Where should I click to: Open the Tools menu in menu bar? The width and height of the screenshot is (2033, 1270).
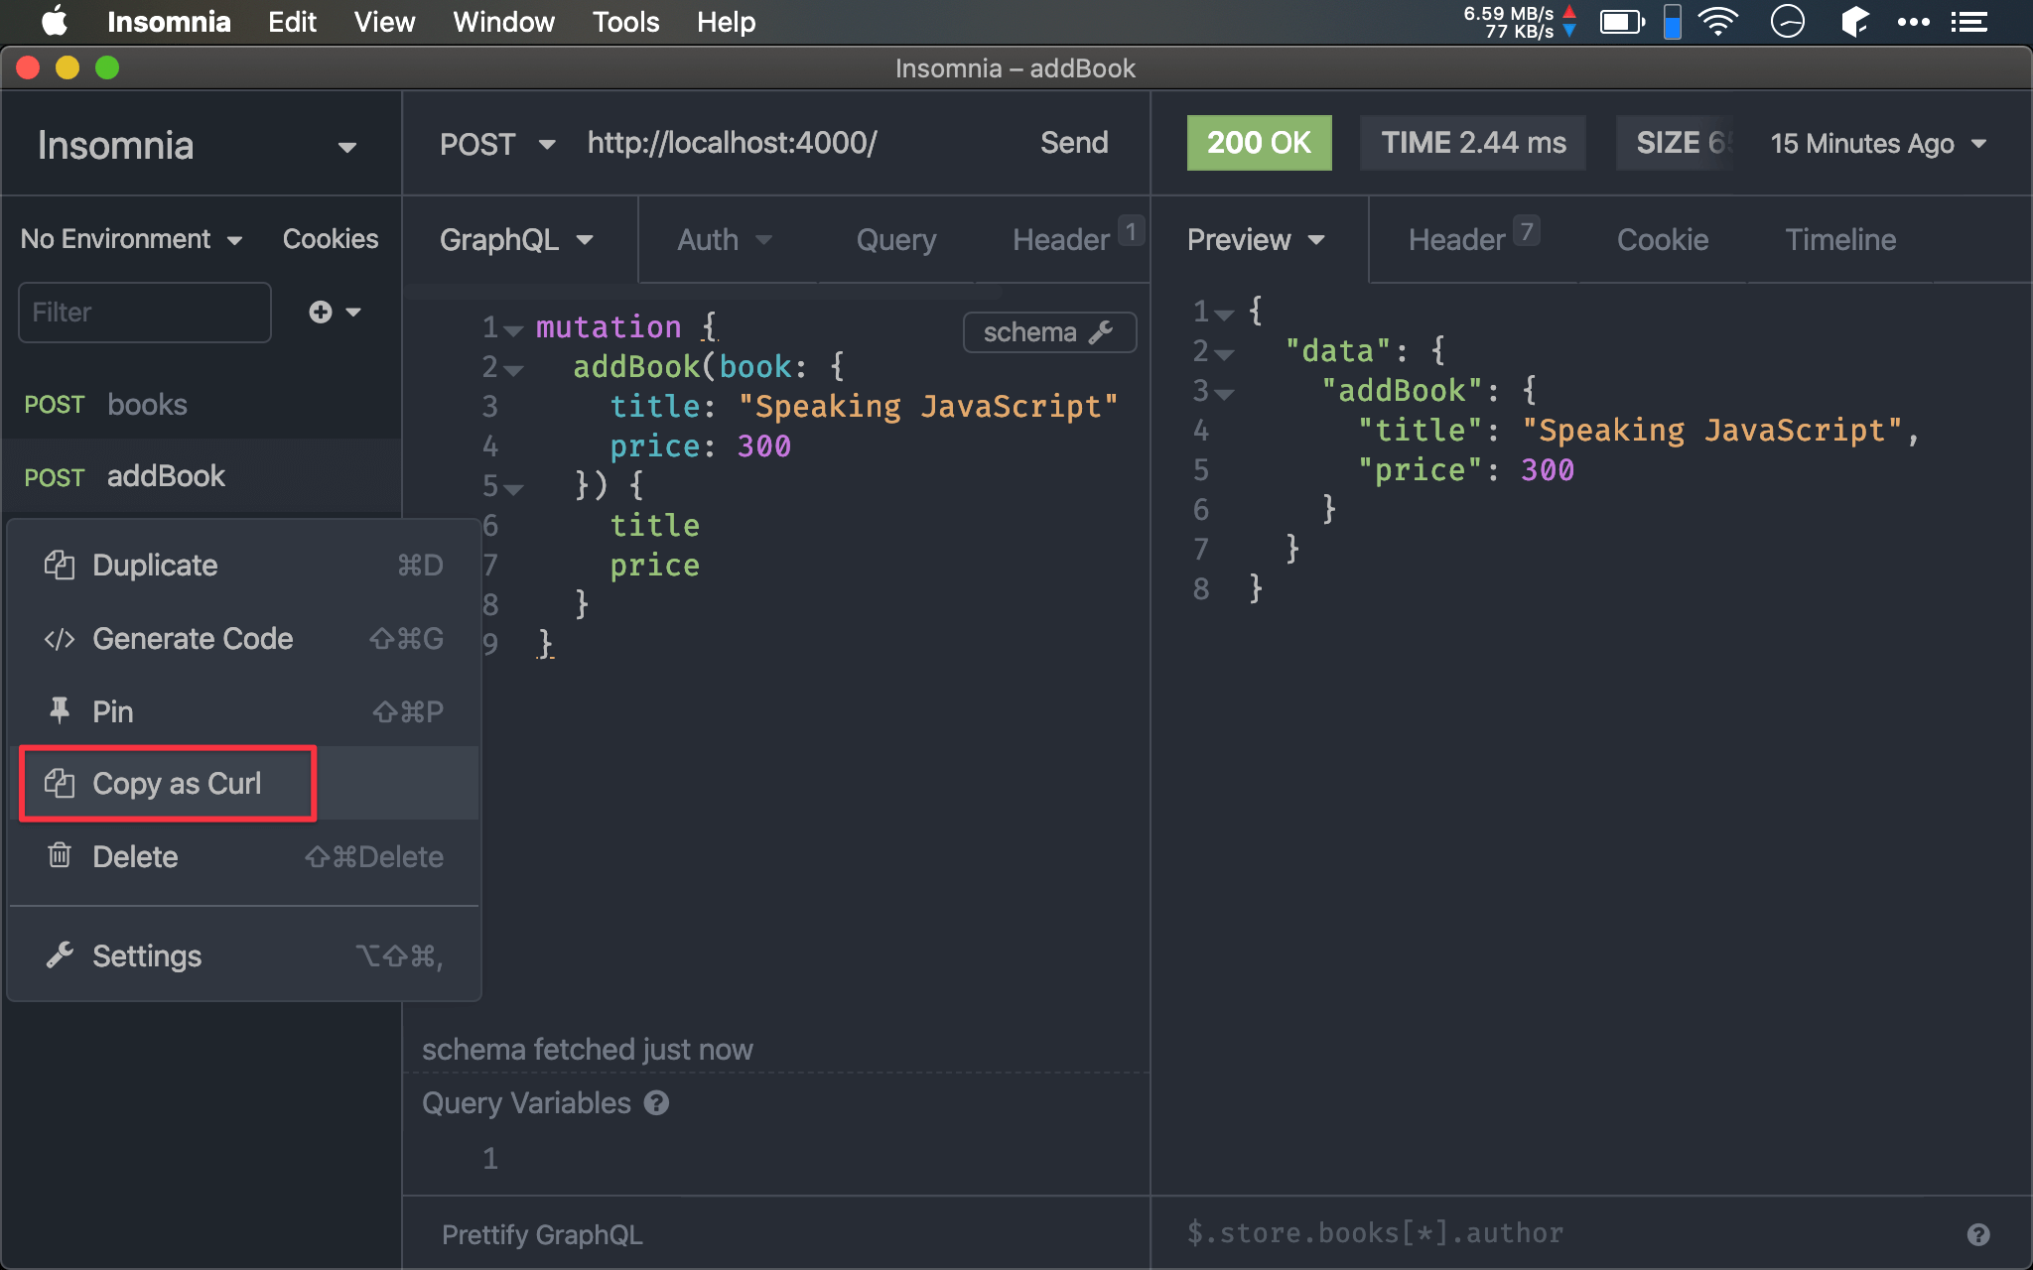click(625, 21)
